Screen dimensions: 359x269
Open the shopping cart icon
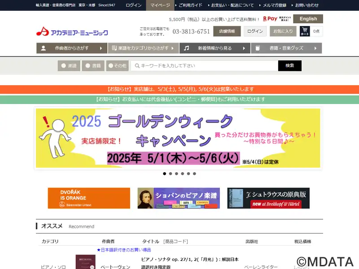305,31
